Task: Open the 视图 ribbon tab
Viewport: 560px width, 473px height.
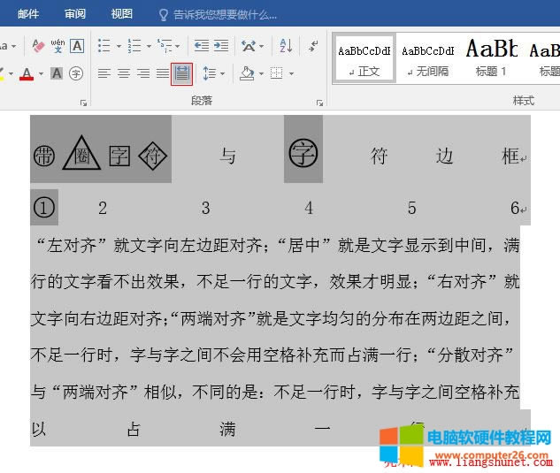Action: click(x=121, y=14)
